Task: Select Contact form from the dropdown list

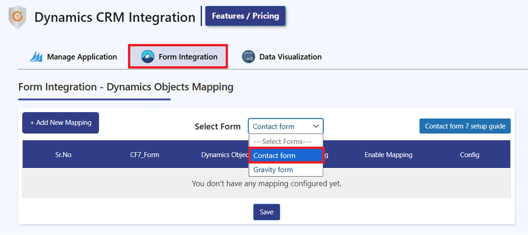Action: click(x=286, y=155)
